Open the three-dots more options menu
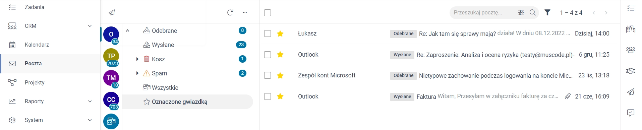Viewport: 642px width, 130px height. pyautogui.click(x=245, y=12)
